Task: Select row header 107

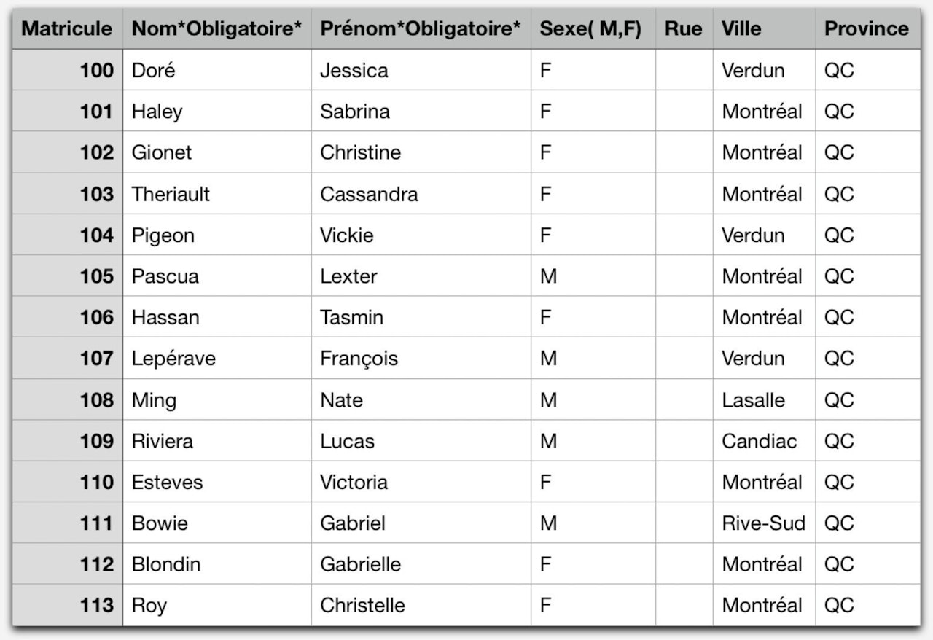Action: tap(67, 359)
